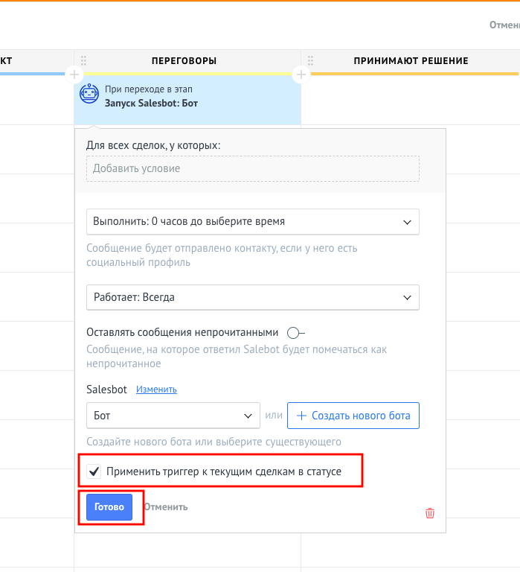The height and width of the screenshot is (572, 520).
Task: Click the Изменить link next to Salesbot
Action: 156,390
